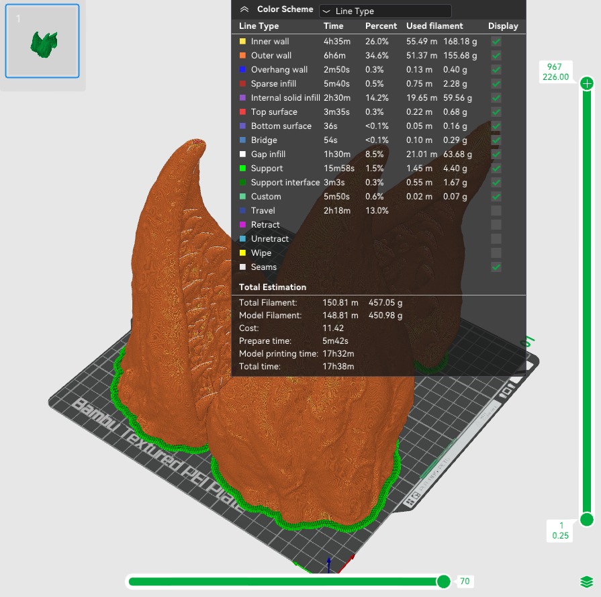Enable Retract display checkbox
The image size is (601, 597).
(x=496, y=225)
